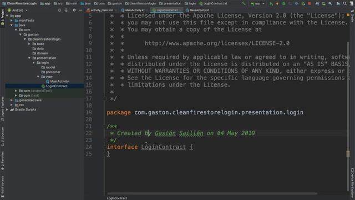Viewport: 355px width, 200px height.
Task: Collapse the view package
Action: [x=38, y=77]
